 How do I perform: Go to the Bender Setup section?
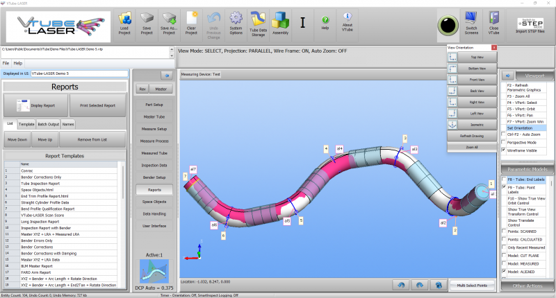point(154,177)
